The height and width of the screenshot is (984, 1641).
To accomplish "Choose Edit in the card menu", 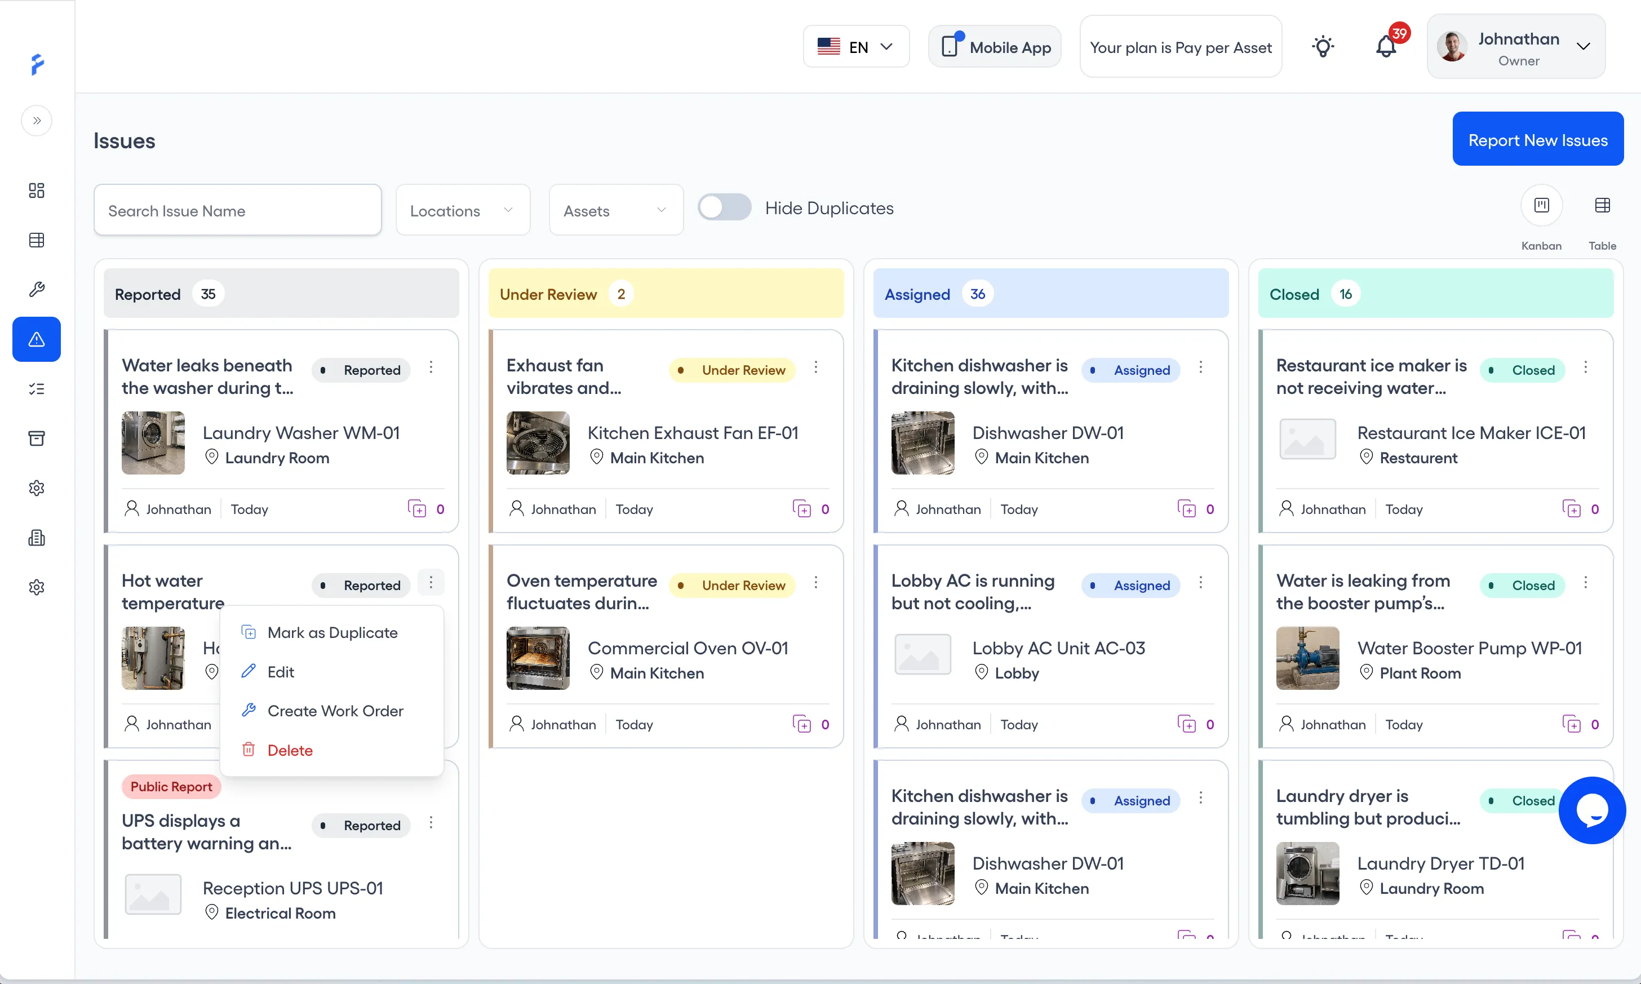I will coord(331,672).
